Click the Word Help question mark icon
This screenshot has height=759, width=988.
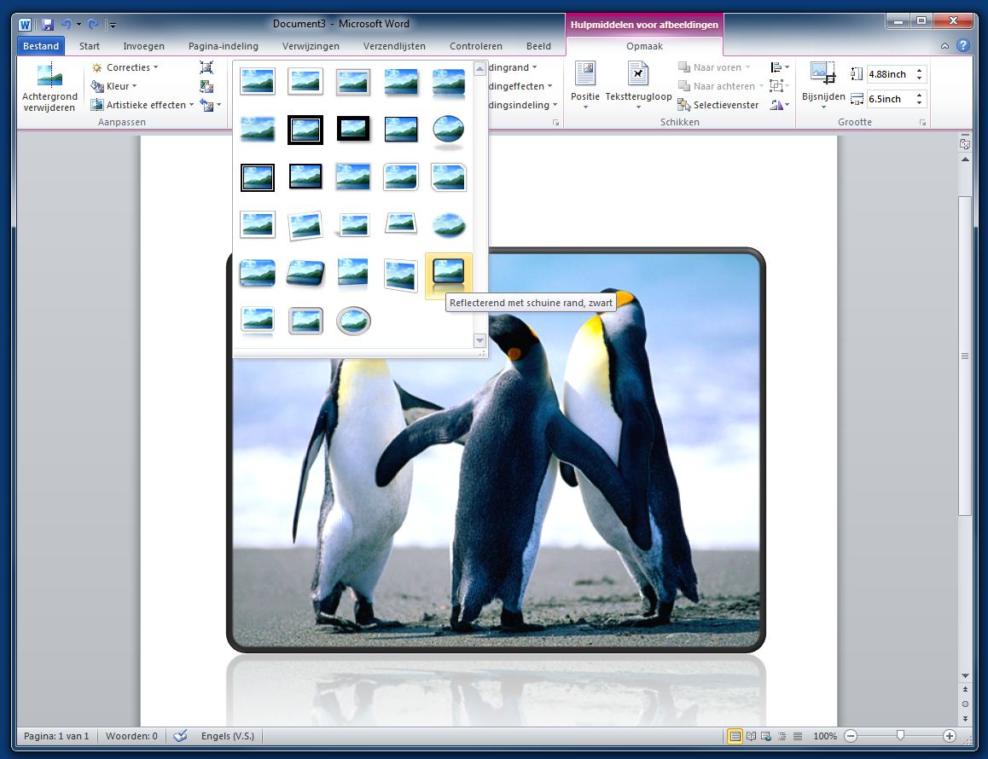(x=962, y=45)
